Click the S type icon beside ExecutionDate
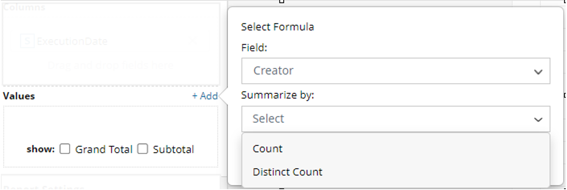Screen dimensions: 567x190 pos(27,41)
